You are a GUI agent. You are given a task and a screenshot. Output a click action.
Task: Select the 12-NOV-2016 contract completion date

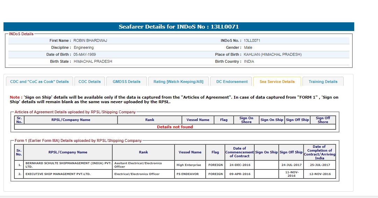point(319,174)
